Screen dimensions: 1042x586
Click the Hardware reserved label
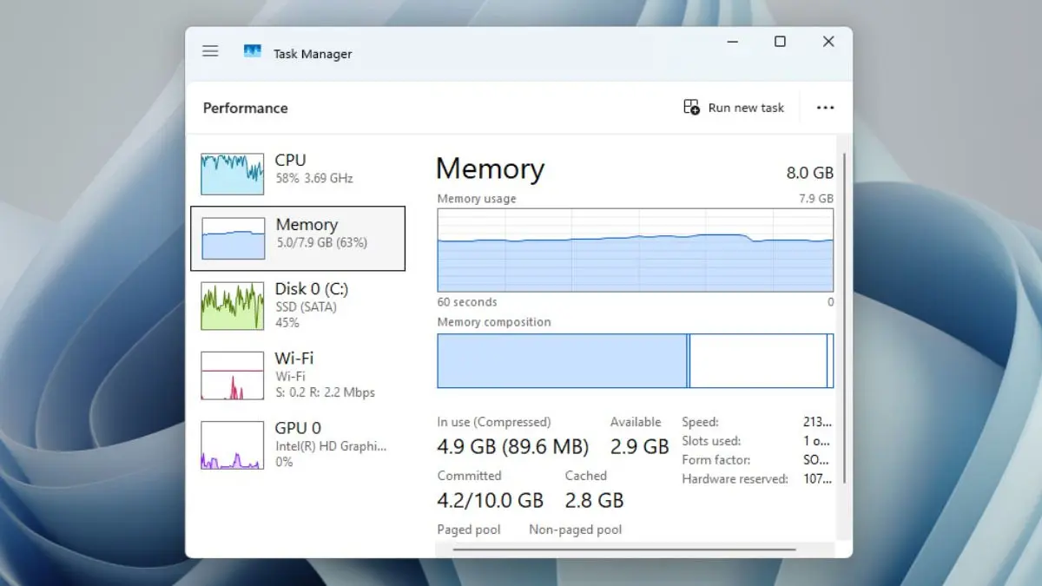(x=735, y=479)
